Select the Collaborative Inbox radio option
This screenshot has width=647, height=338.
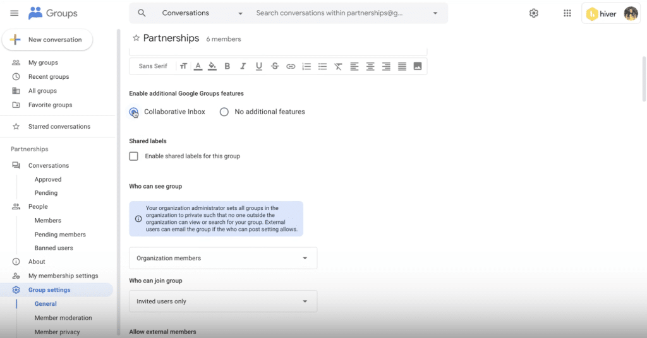click(x=134, y=112)
